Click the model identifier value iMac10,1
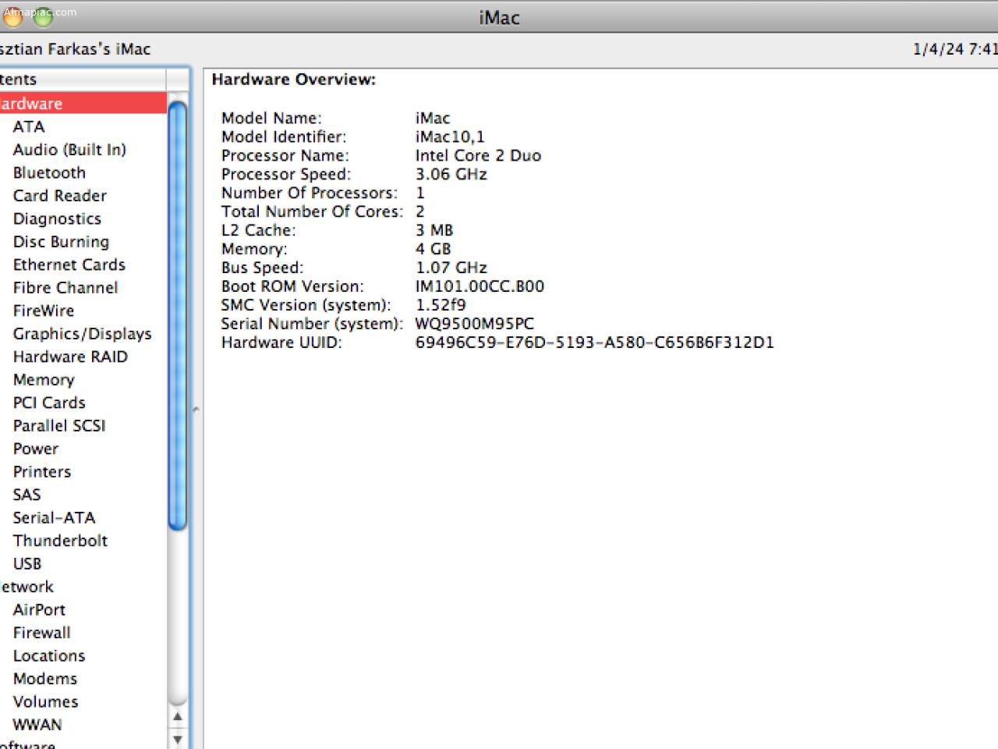998x749 pixels. tap(450, 137)
